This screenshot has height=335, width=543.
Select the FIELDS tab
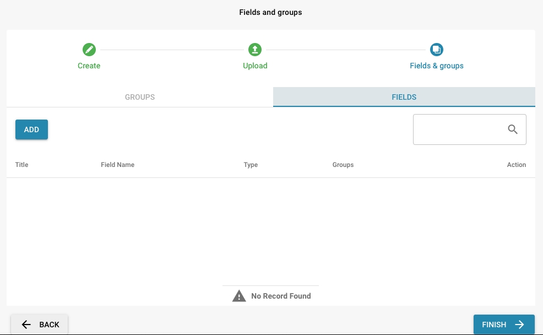[x=404, y=97]
